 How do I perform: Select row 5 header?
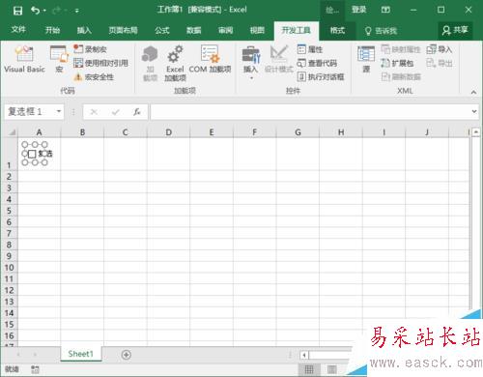[9, 211]
